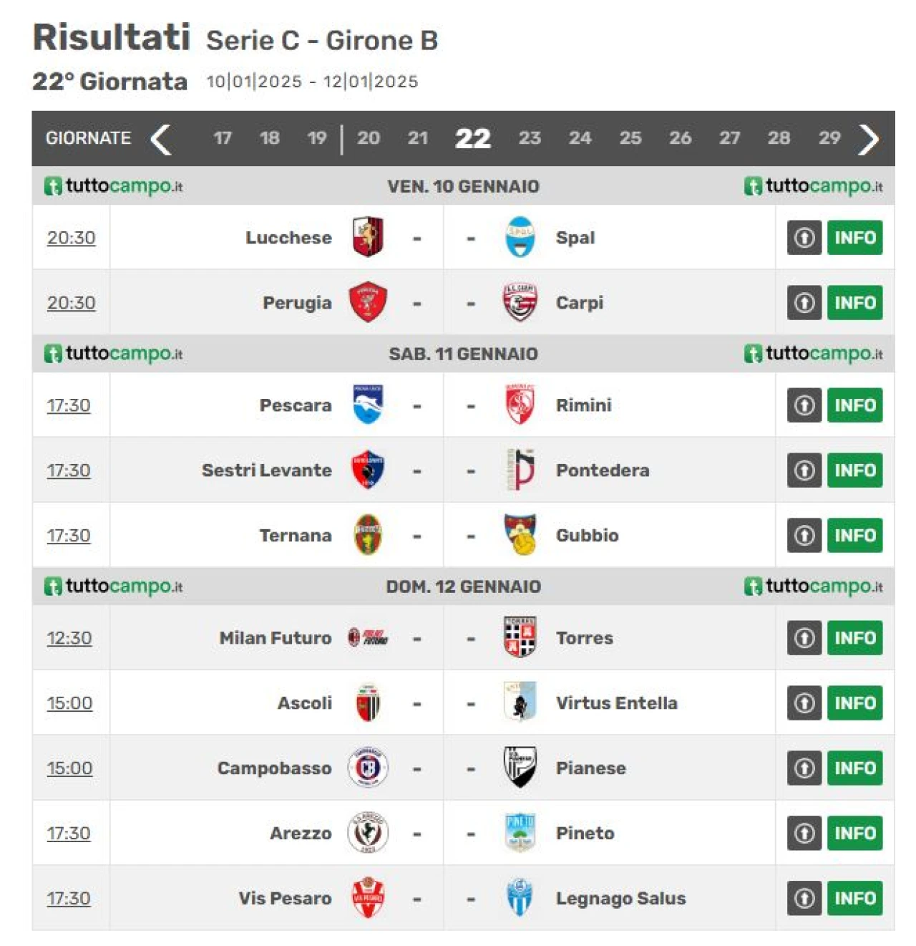Image resolution: width=916 pixels, height=946 pixels.
Task: Click the Spal team crest
Action: coord(520,237)
